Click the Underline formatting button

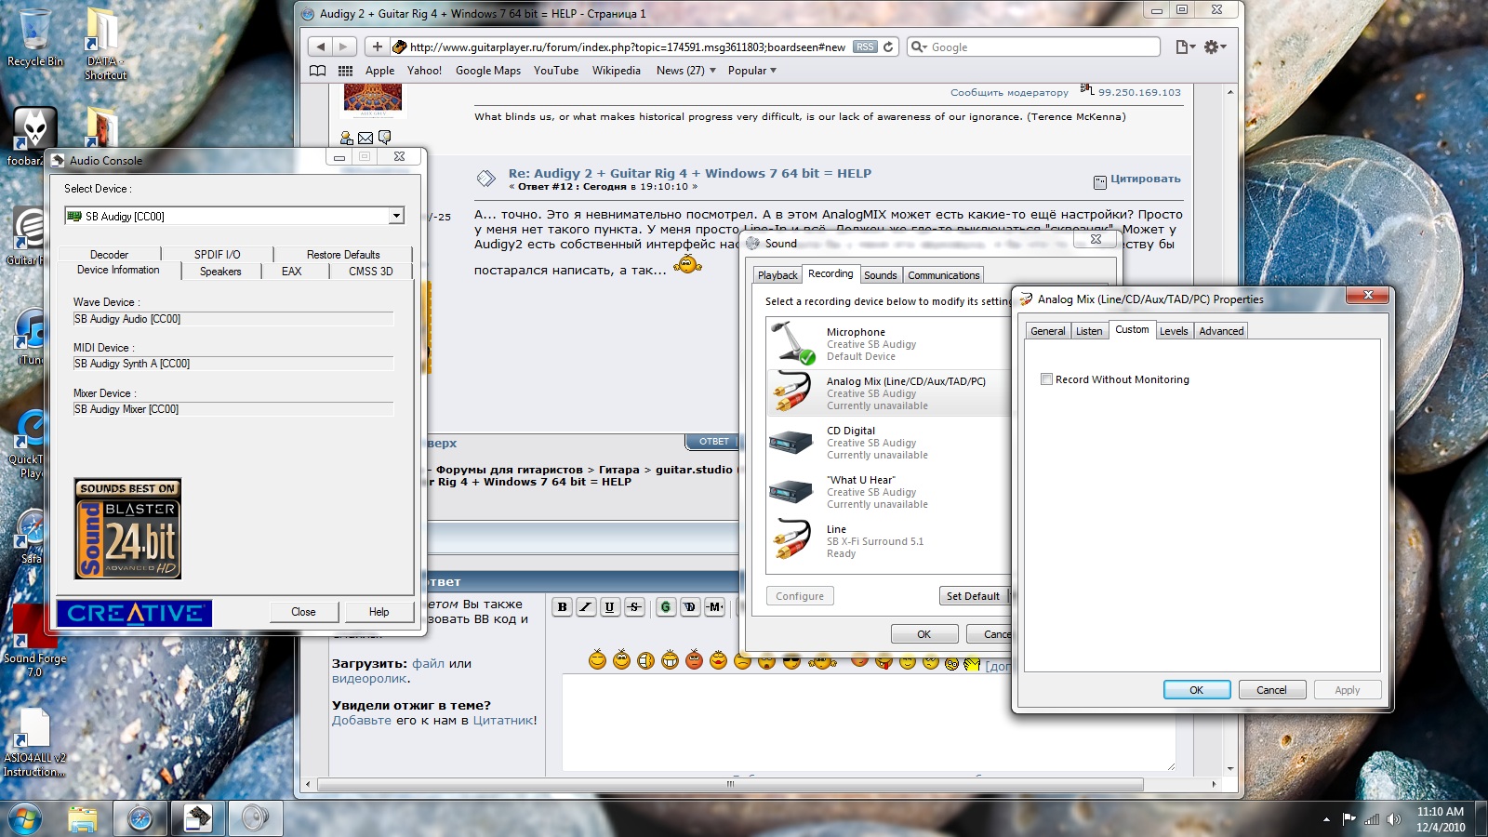pyautogui.click(x=610, y=607)
